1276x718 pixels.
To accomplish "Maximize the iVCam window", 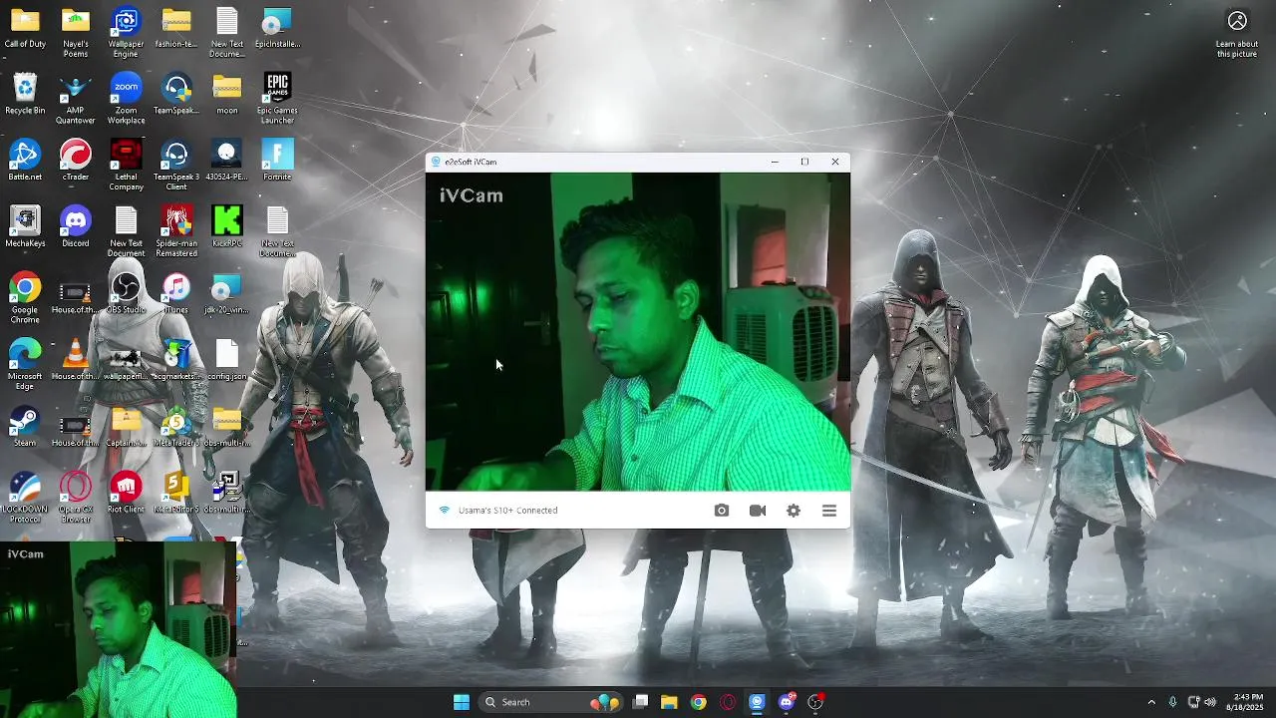I will pos(804,162).
